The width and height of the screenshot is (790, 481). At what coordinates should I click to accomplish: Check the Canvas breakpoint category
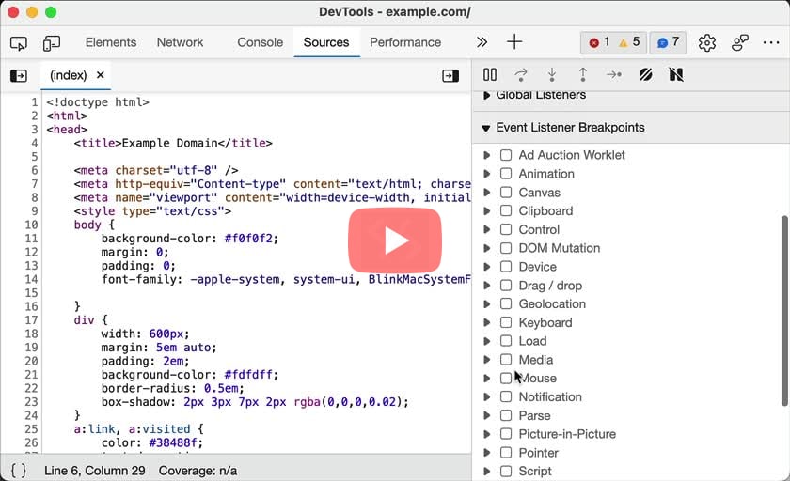(x=506, y=193)
